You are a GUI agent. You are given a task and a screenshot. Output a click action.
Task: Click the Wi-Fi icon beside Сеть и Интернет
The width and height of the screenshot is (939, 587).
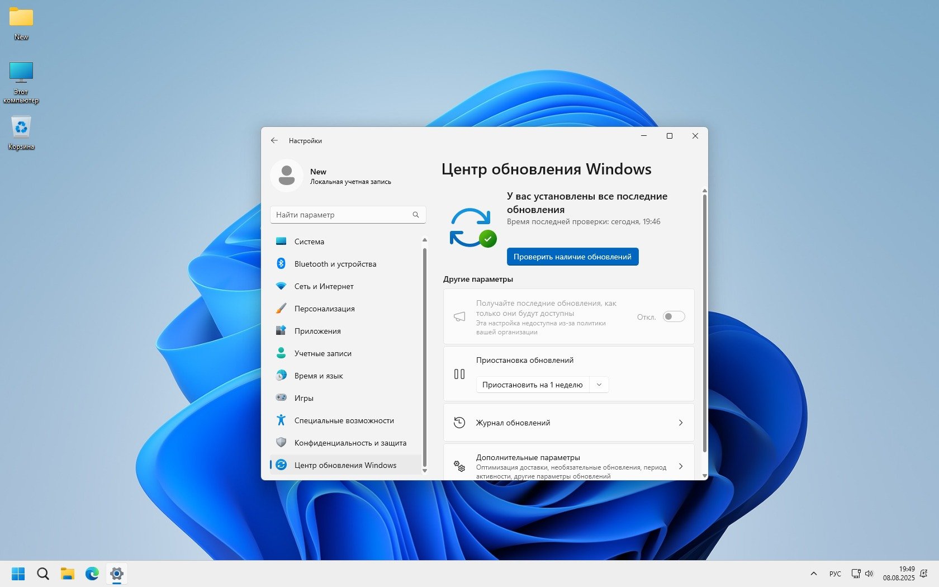tap(281, 286)
